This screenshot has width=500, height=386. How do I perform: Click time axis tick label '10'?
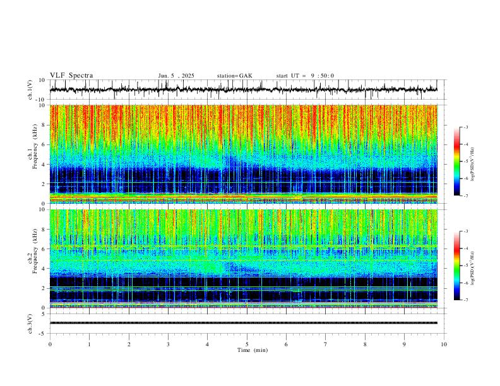pyautogui.click(x=444, y=344)
